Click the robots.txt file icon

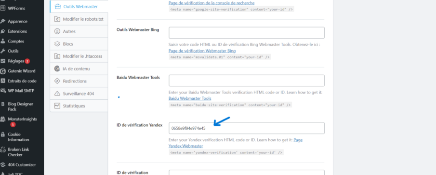point(57,19)
